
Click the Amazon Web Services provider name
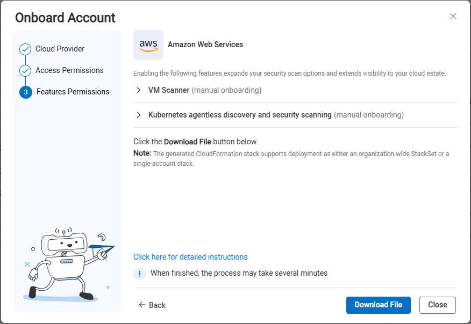point(205,45)
